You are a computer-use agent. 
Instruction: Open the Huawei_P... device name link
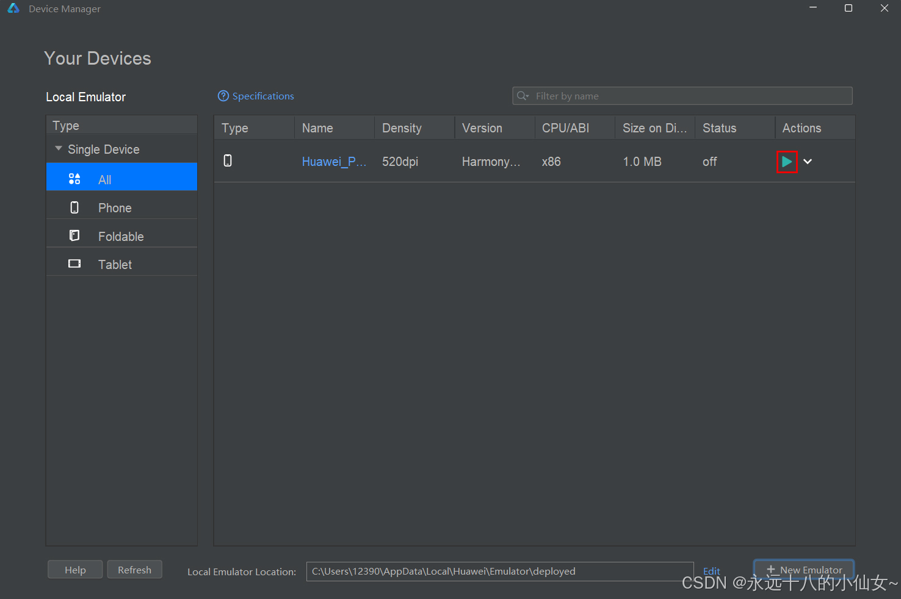click(334, 162)
